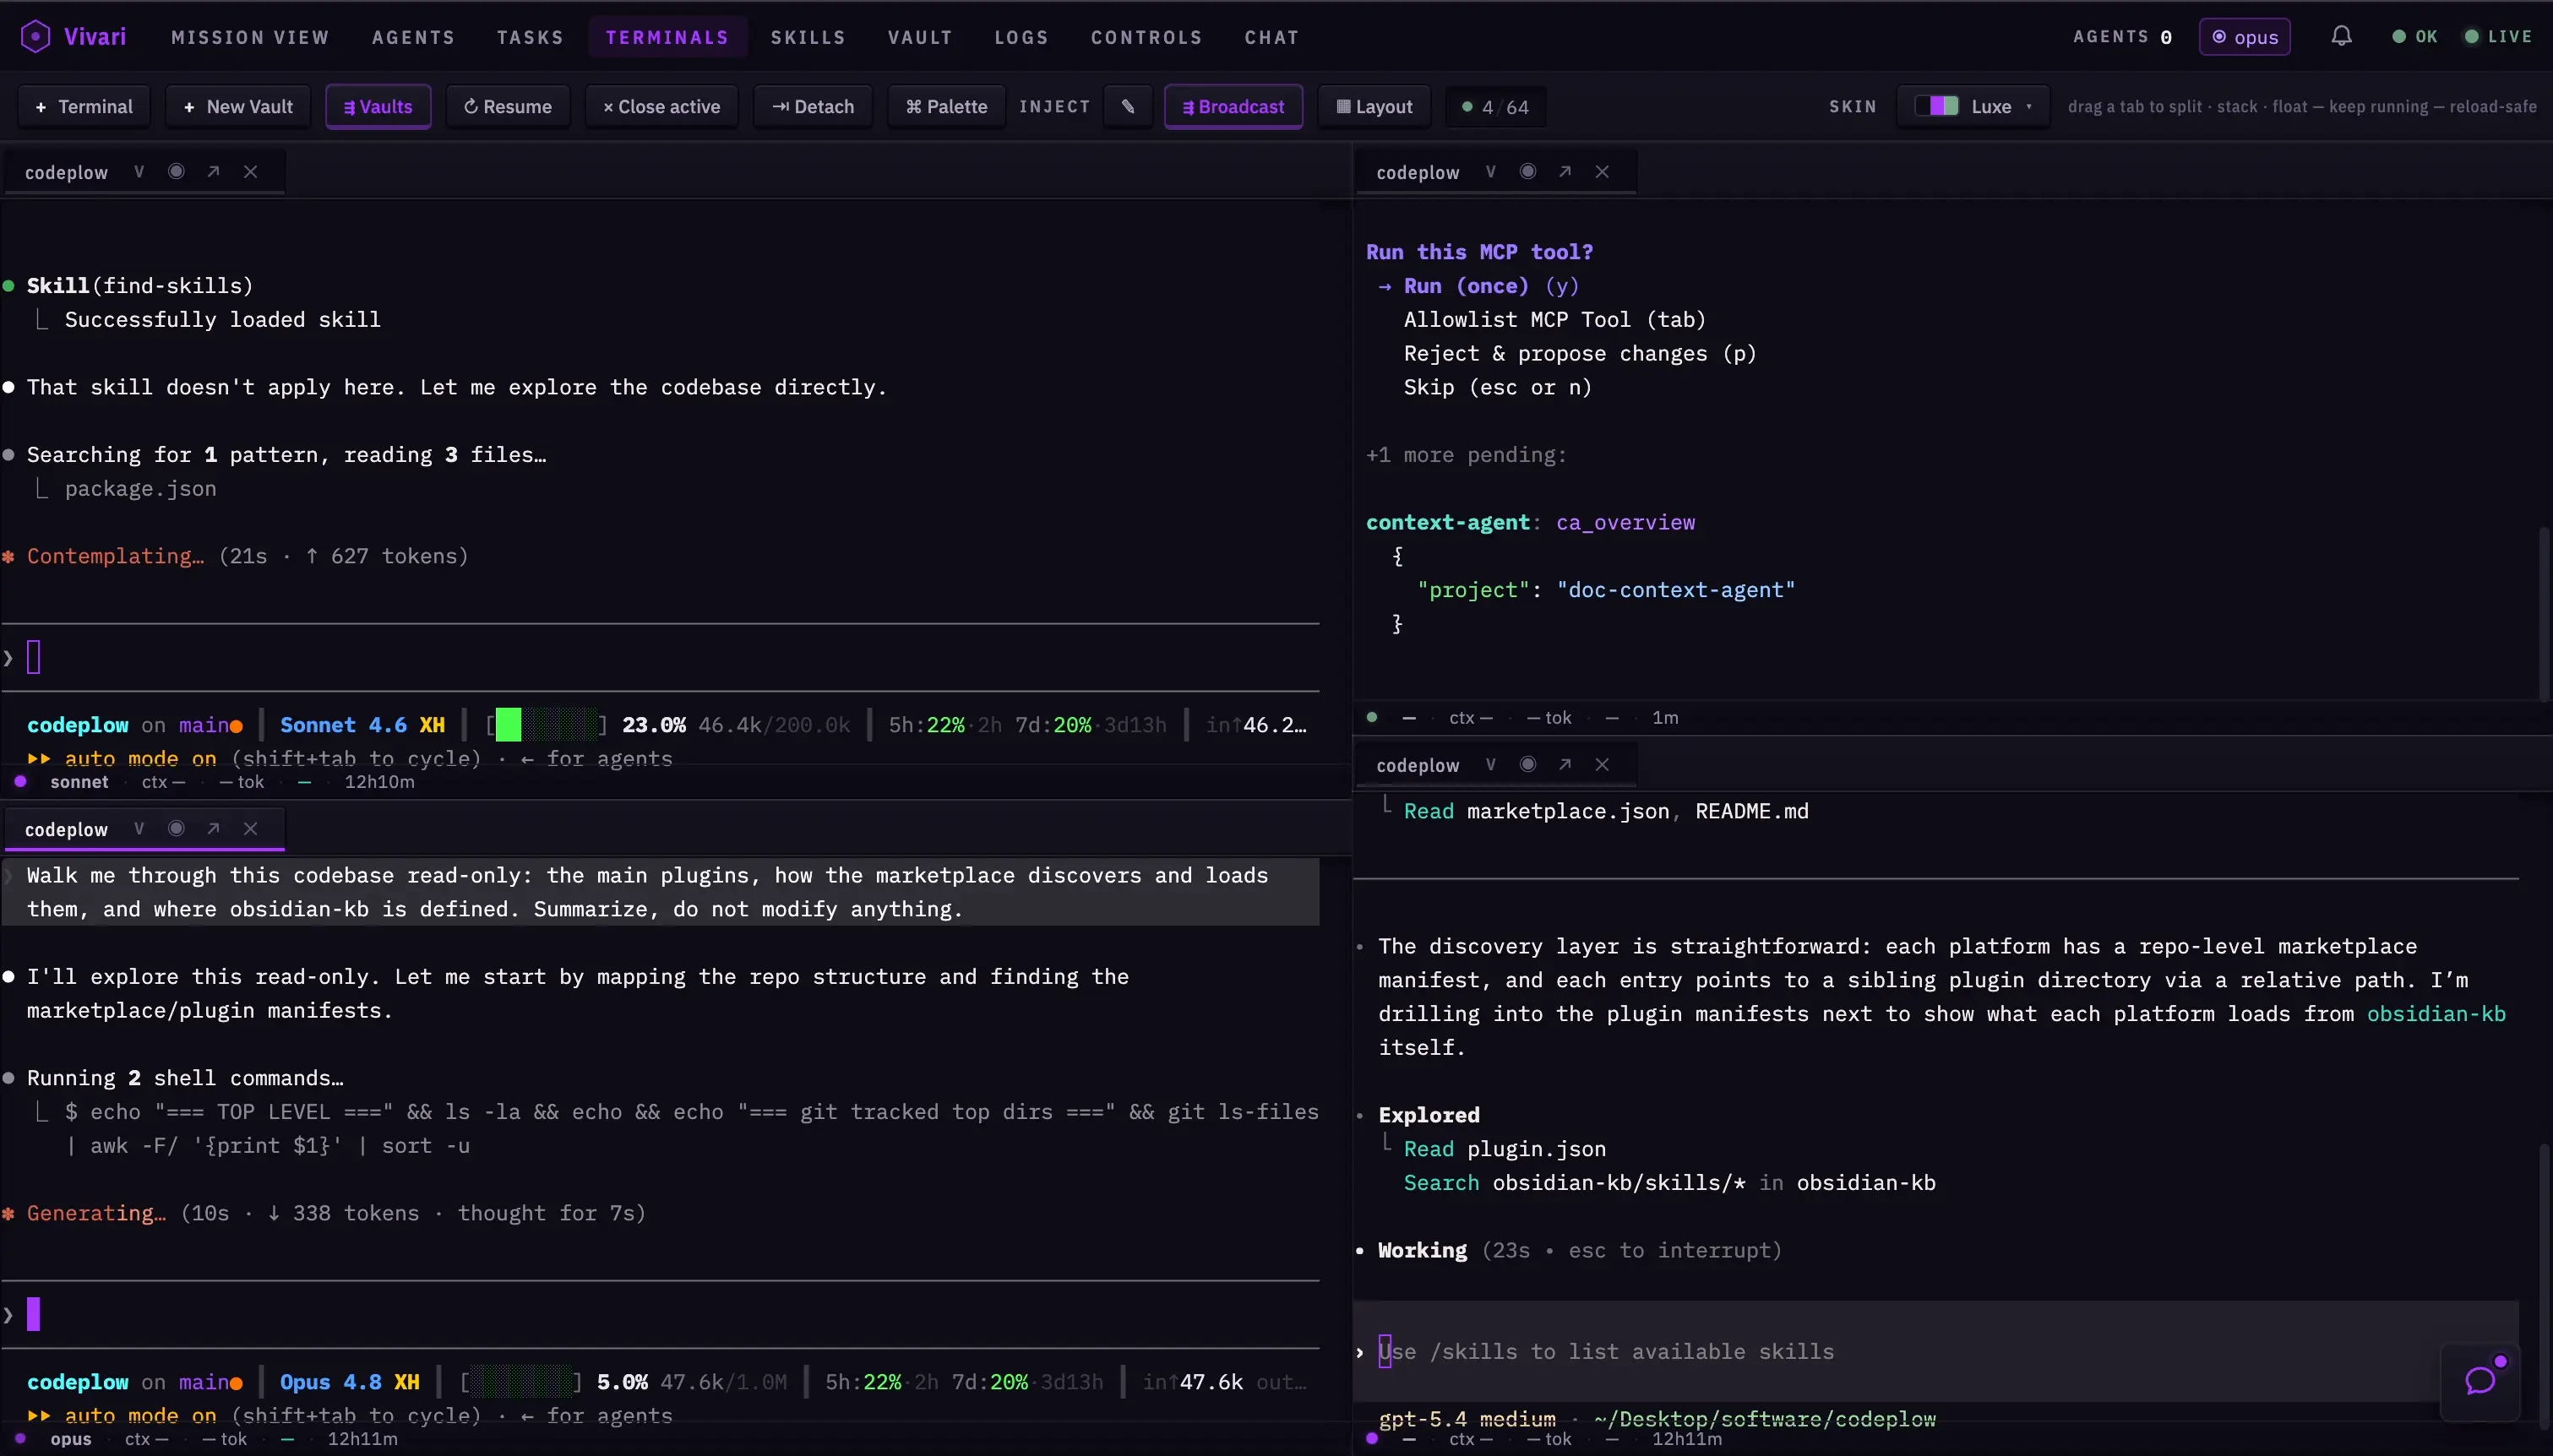The width and height of the screenshot is (2553, 1456).
Task: Expand the V menu on bottom-right codeplow tab
Action: point(1491,765)
